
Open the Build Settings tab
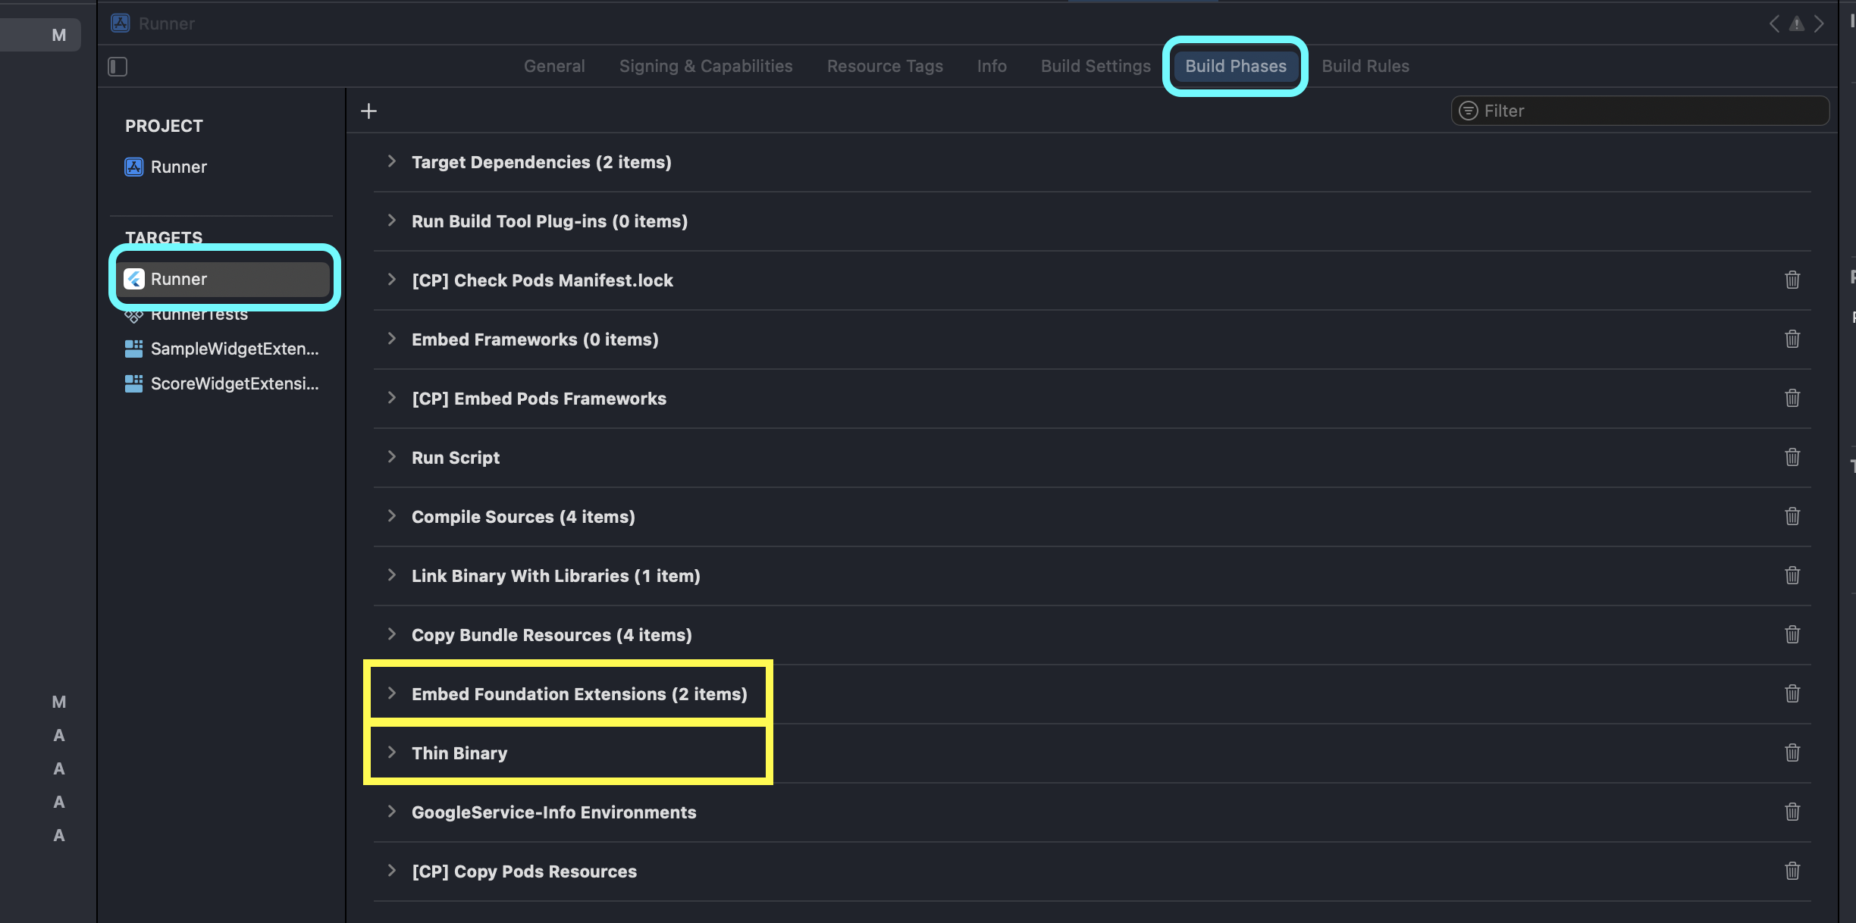pos(1096,66)
